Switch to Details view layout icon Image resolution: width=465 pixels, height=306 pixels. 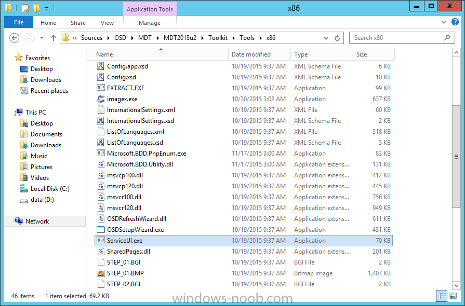coord(442,296)
